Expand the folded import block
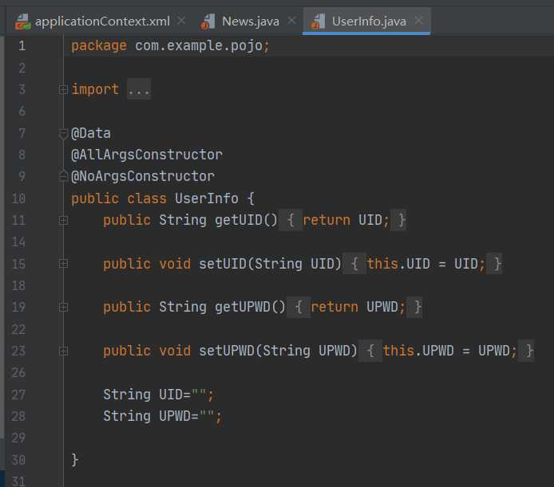Screen dimensions: 554x487 (63, 89)
